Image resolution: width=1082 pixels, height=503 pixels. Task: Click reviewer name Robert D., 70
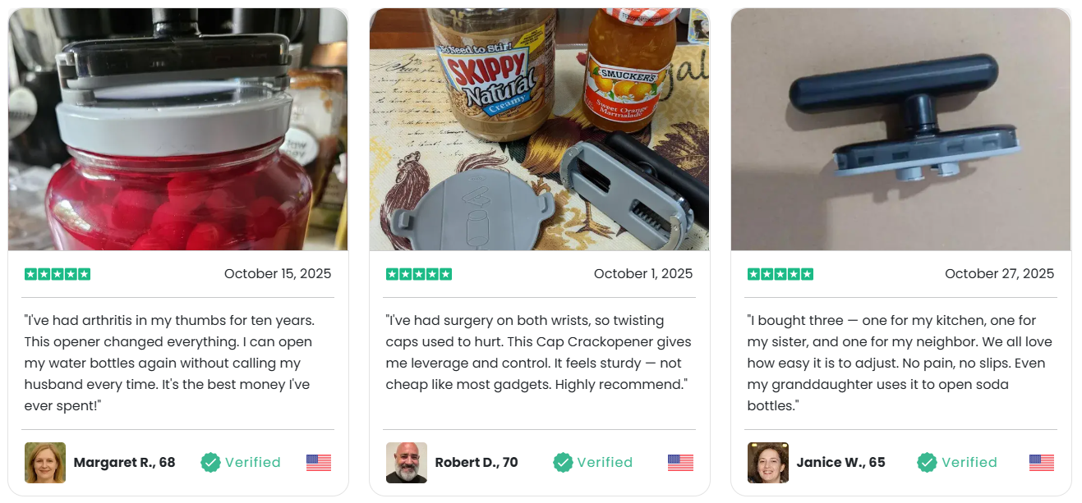(x=477, y=463)
